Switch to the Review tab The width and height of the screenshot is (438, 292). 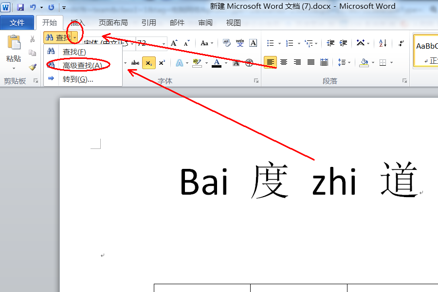tap(205, 23)
